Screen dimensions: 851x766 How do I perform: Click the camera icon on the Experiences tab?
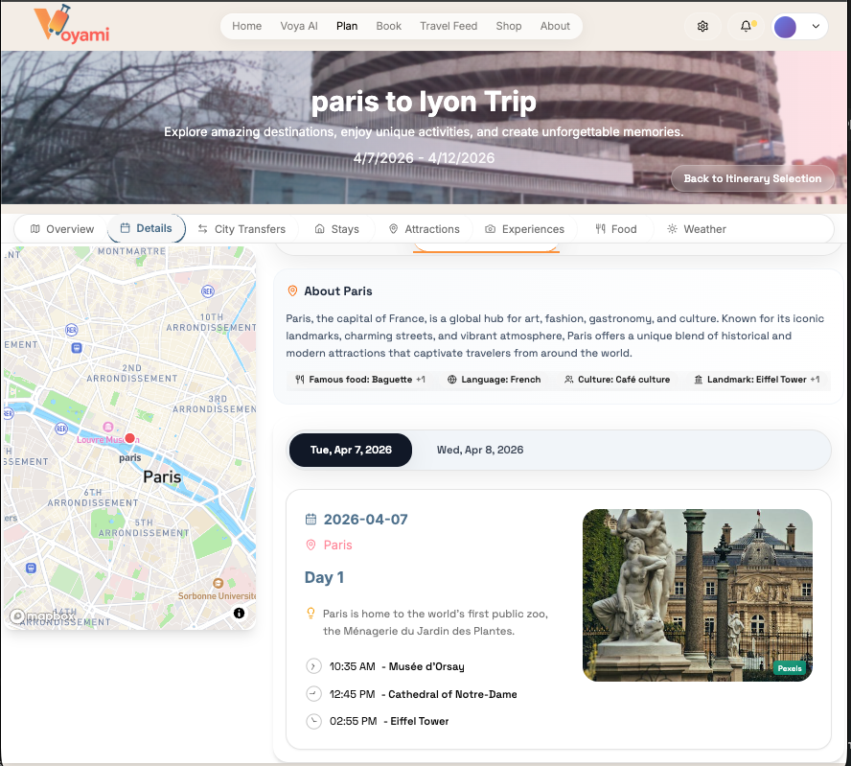coord(492,229)
